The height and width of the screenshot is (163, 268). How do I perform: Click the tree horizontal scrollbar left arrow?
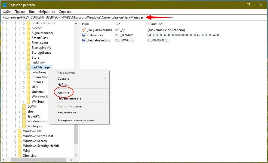click(4, 159)
